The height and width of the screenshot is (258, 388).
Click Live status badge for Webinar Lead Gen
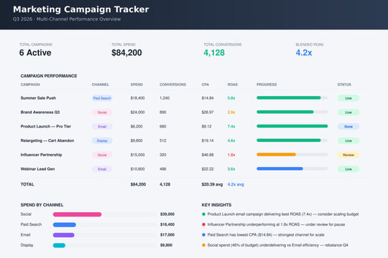coord(348,169)
